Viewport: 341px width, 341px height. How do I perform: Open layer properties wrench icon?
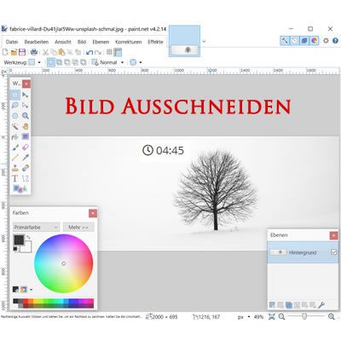tap(321, 305)
